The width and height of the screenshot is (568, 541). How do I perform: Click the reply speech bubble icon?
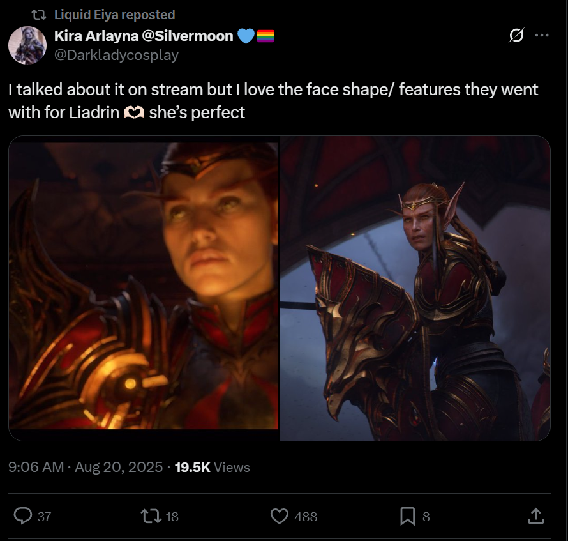pos(23,516)
